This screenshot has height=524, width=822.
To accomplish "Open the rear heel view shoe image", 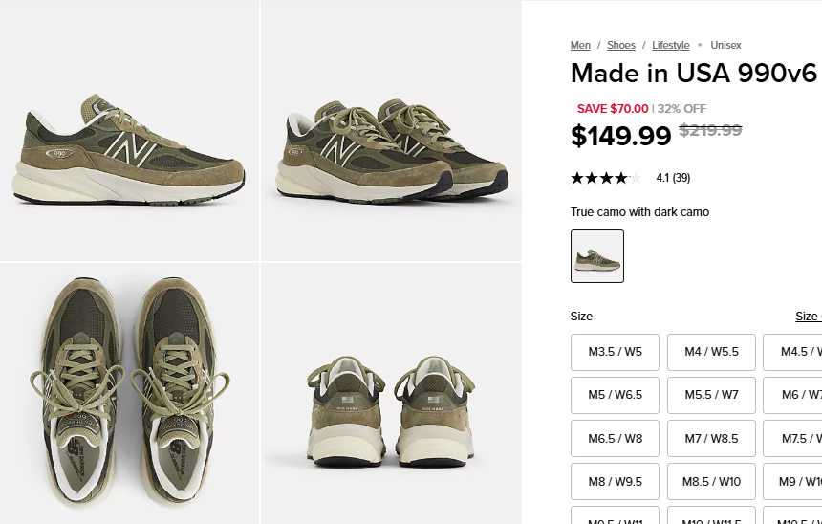I will click(x=391, y=393).
